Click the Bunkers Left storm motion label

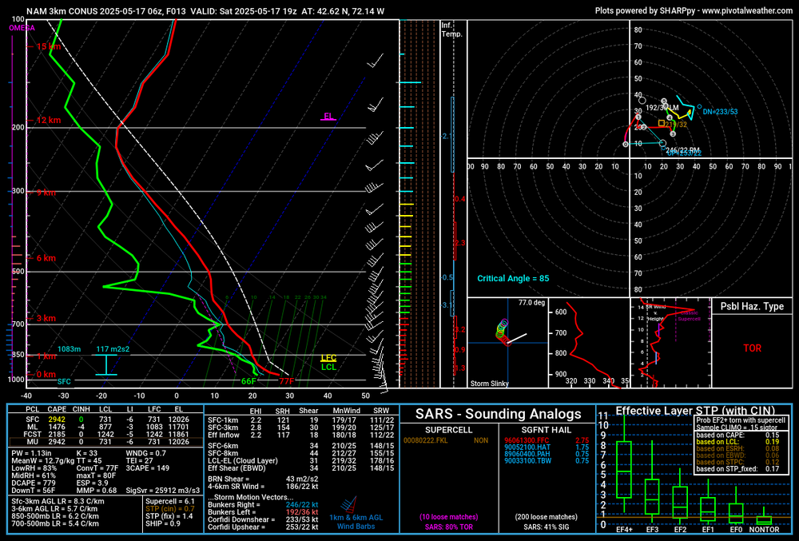click(x=232, y=512)
